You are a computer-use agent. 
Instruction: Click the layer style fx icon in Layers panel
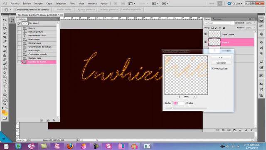[x=224, y=130]
